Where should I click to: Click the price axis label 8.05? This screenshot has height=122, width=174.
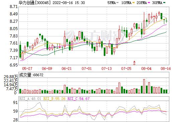pos(14,29)
